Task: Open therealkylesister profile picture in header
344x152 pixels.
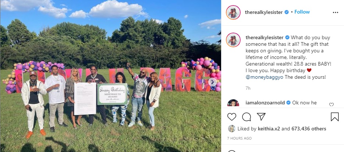Action: [233, 12]
